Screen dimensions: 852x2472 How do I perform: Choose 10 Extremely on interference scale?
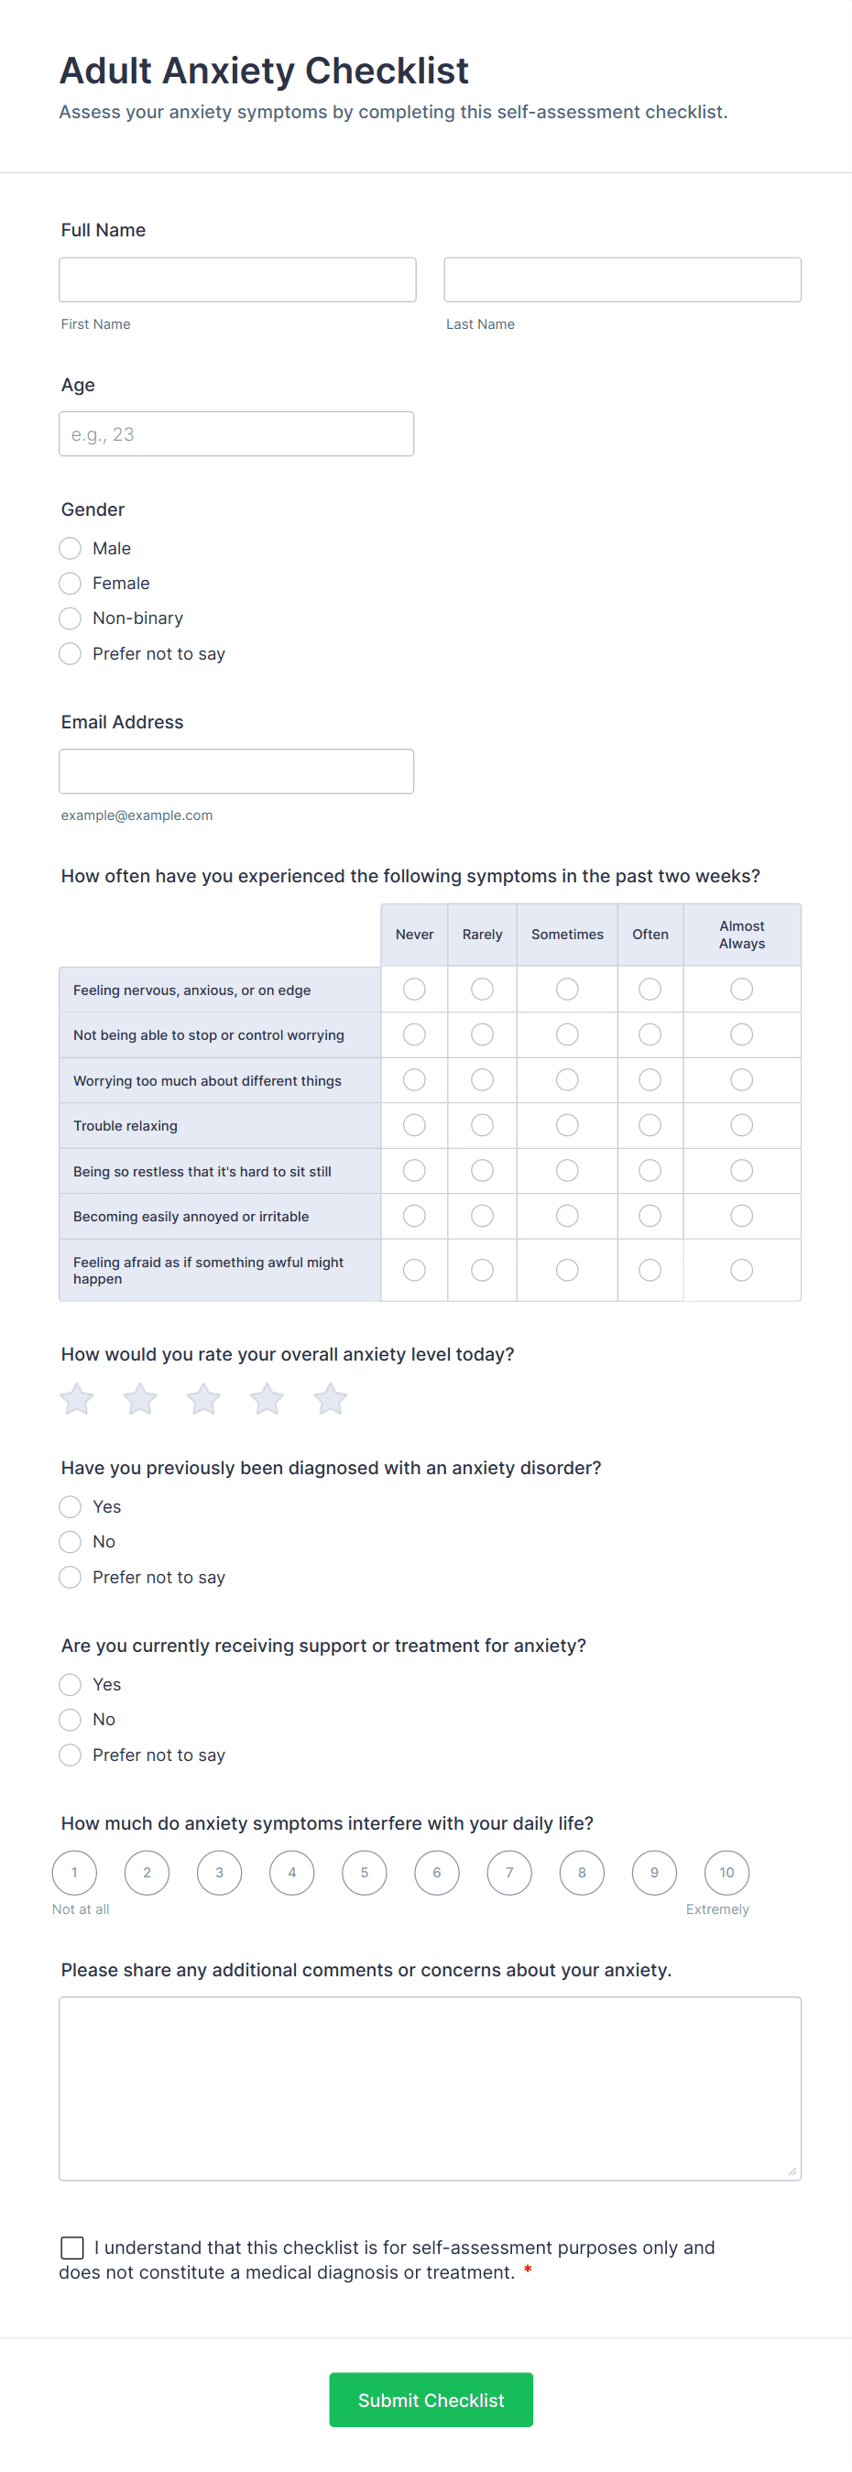point(726,1872)
